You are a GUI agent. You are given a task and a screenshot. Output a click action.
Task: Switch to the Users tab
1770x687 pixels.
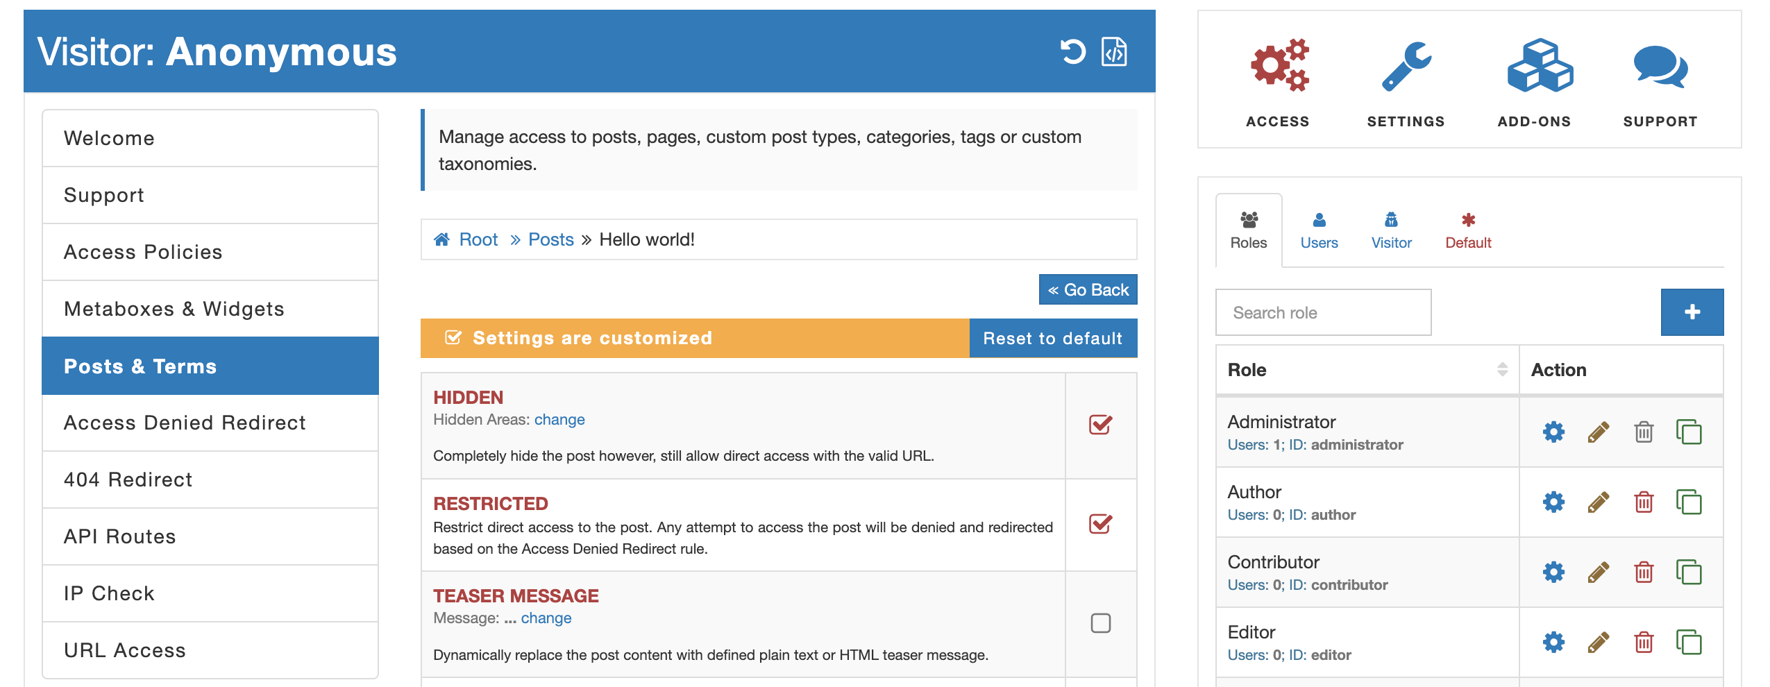point(1318,230)
